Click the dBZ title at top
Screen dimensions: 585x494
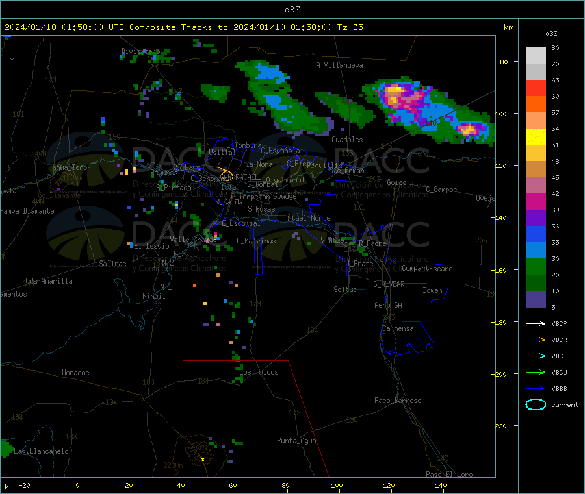(x=292, y=10)
